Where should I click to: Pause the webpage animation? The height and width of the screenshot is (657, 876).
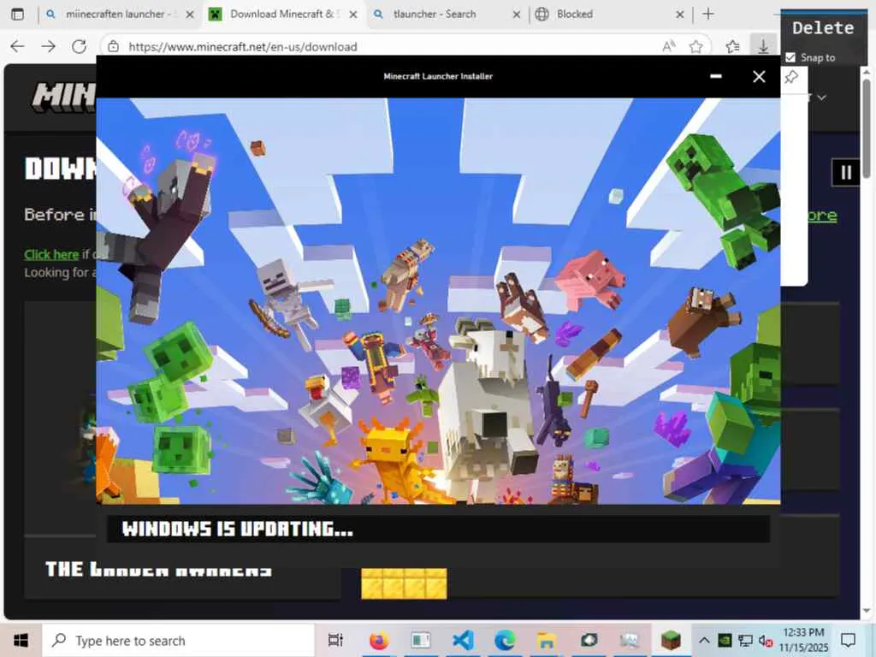coord(846,173)
